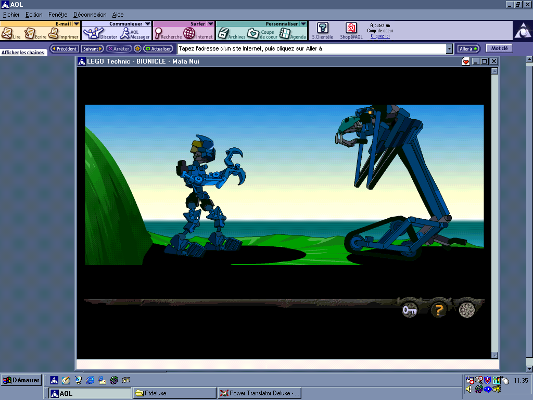This screenshot has height=400, width=533.
Task: Go back with Précédent button
Action: [x=65, y=48]
